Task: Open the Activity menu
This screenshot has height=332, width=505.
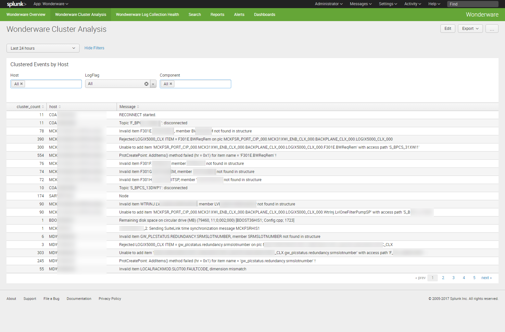Action: (x=413, y=4)
